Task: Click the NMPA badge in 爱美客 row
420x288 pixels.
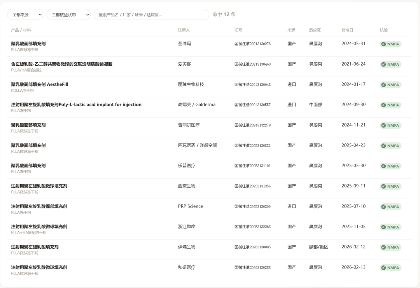Action: (390, 64)
